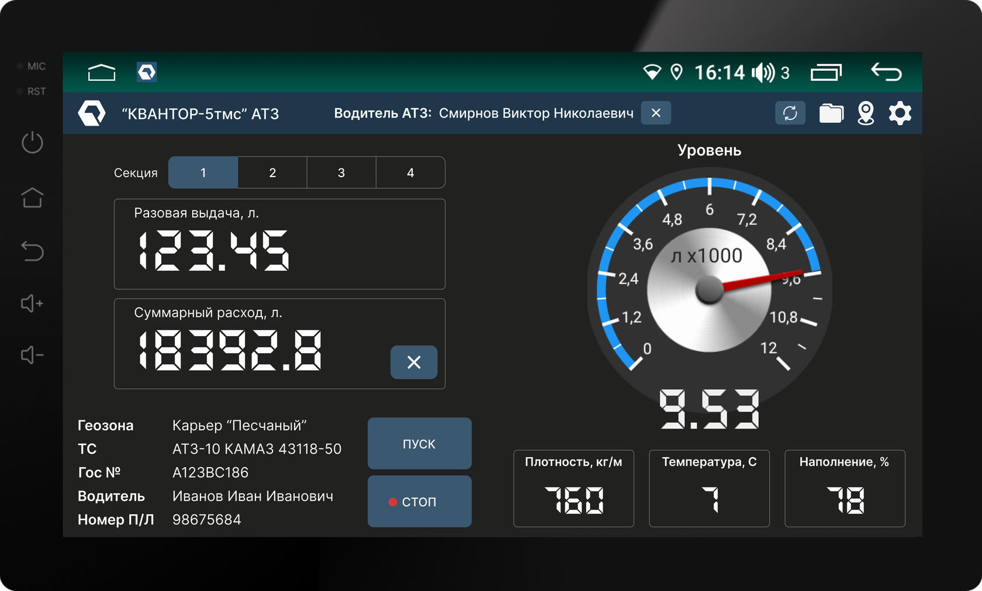This screenshot has height=591, width=982.
Task: Tap the Android home icon in status bar
Action: pyautogui.click(x=102, y=72)
